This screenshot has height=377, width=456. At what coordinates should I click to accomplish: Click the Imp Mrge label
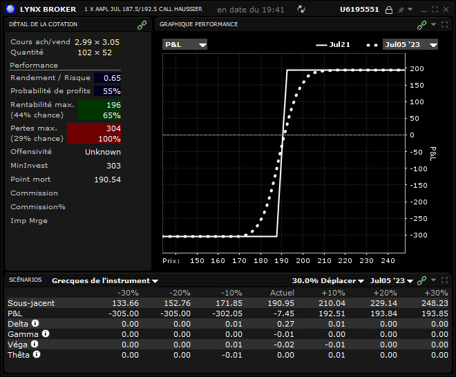pyautogui.click(x=29, y=221)
